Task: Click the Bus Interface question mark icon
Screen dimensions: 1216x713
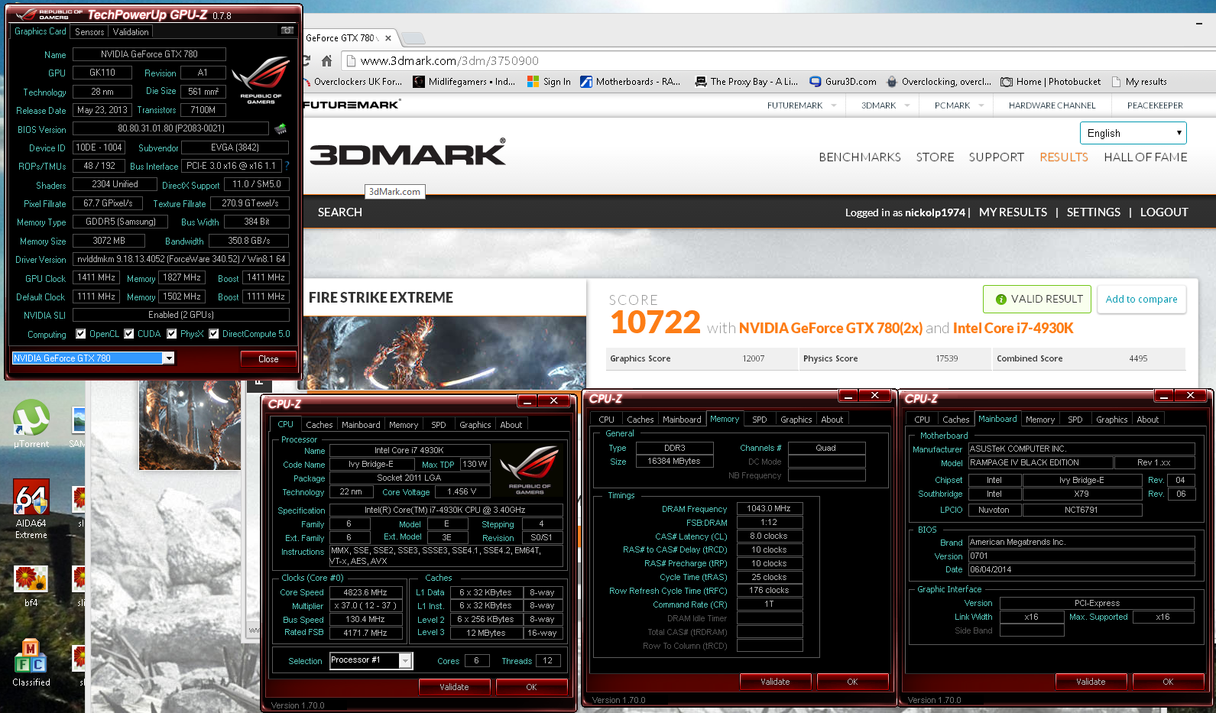Action: coord(287,166)
